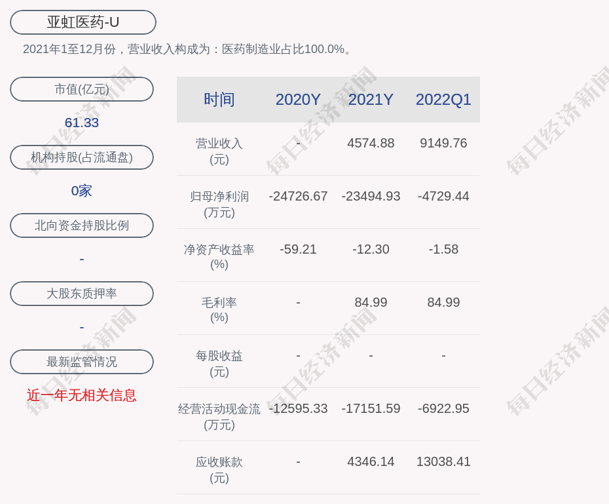Select the 应收账款(元) row label
Viewport: 609px width, 504px height.
(x=219, y=470)
